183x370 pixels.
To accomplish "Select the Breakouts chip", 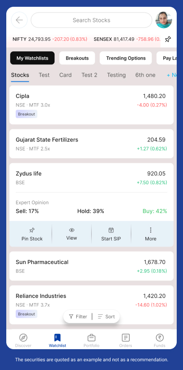I will click(77, 58).
